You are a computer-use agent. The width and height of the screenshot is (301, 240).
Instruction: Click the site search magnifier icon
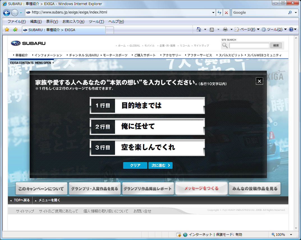point(225,46)
